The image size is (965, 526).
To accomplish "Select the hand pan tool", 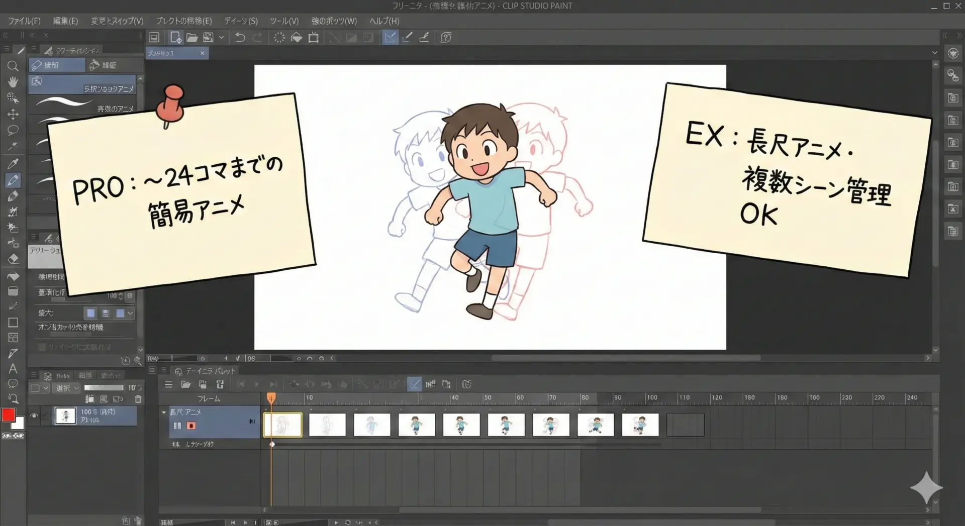I will point(13,82).
